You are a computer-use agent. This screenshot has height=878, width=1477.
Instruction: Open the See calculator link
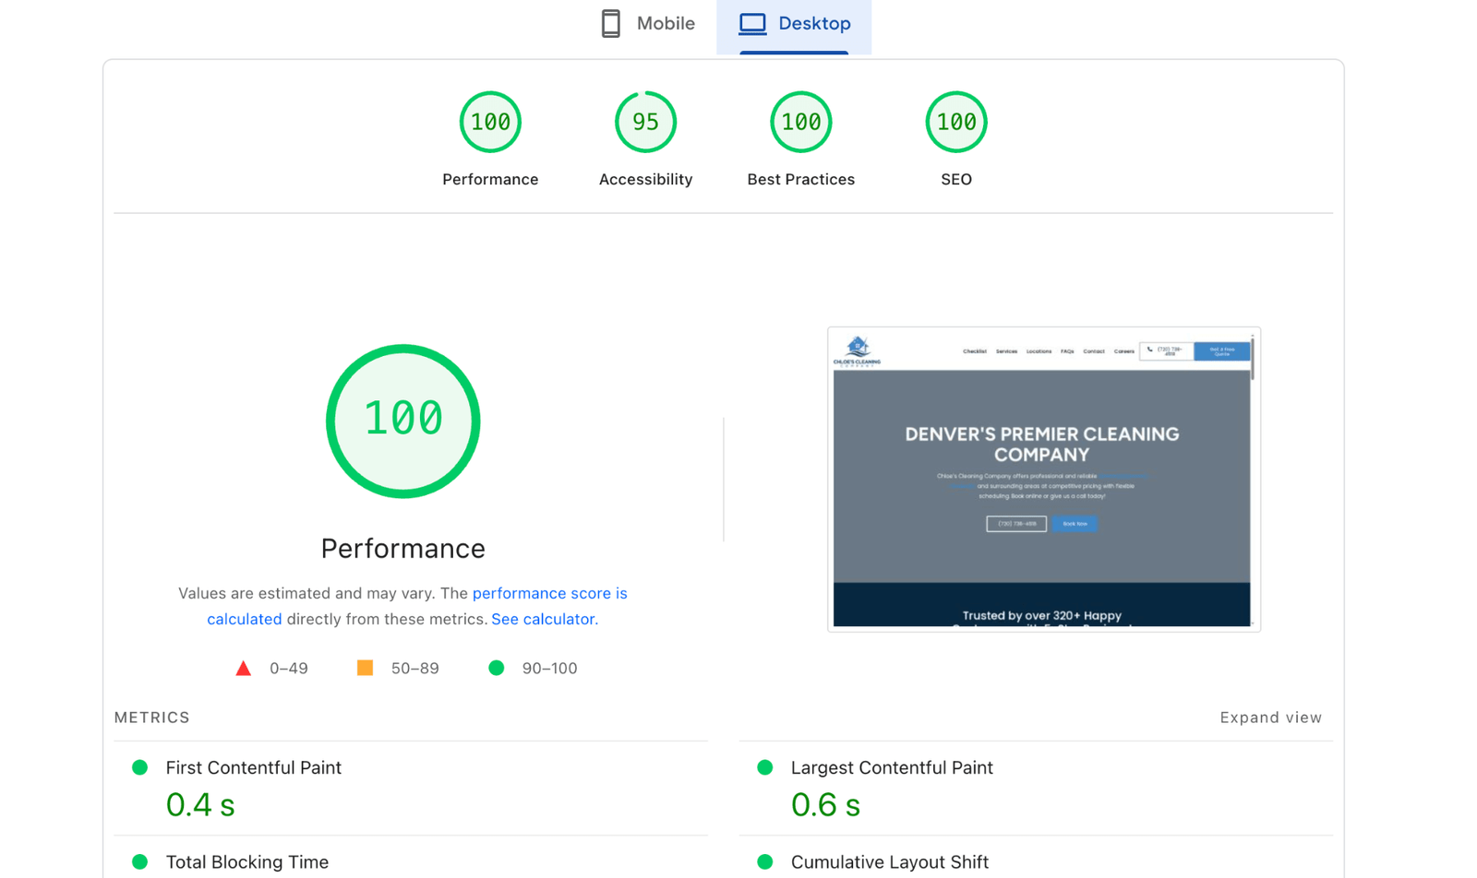click(544, 619)
